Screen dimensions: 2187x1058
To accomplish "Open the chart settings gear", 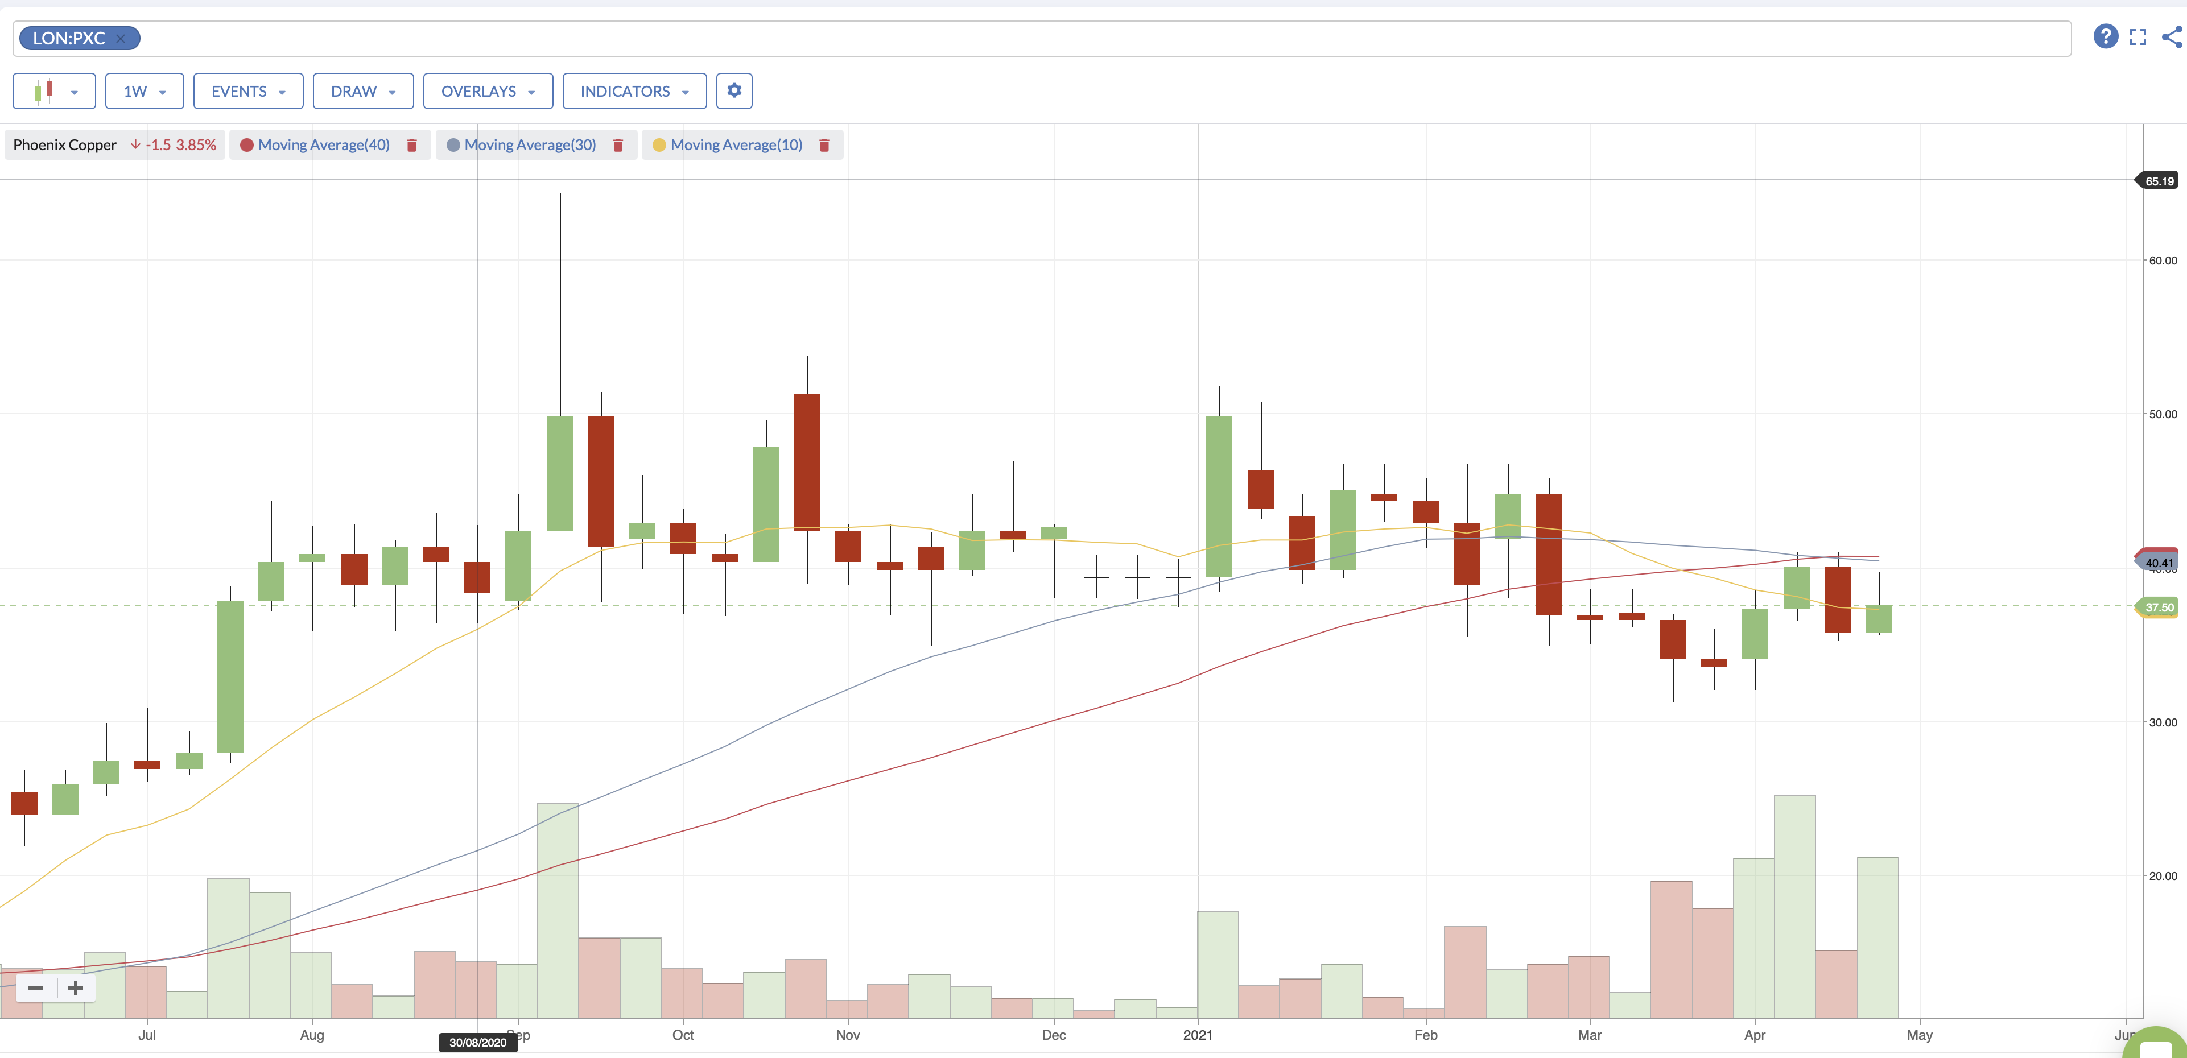I will point(734,91).
